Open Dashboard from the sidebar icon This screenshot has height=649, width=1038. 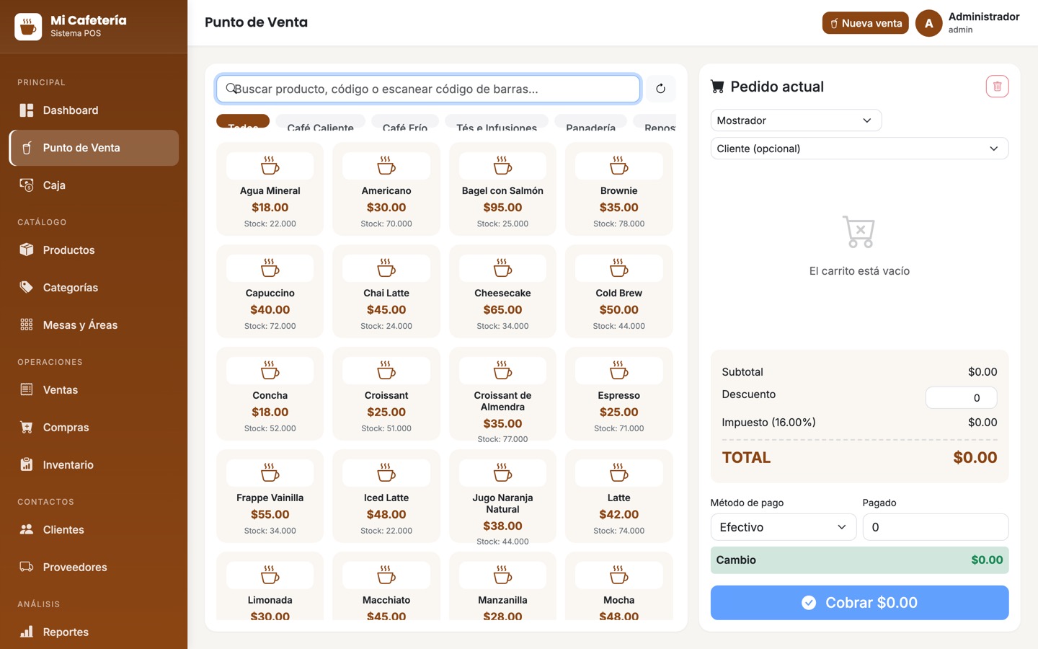point(27,110)
